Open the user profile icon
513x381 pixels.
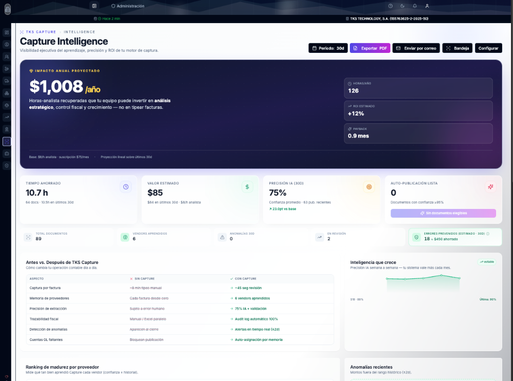[427, 6]
